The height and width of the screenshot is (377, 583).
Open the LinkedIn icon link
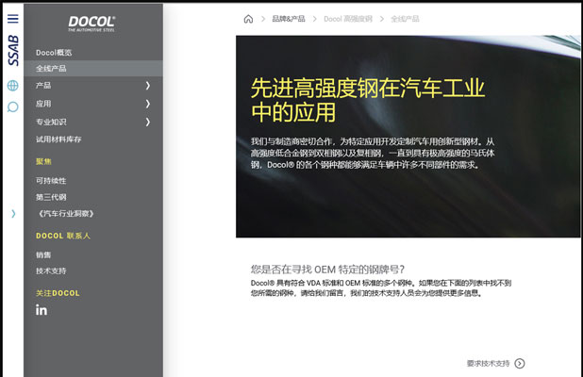point(42,310)
